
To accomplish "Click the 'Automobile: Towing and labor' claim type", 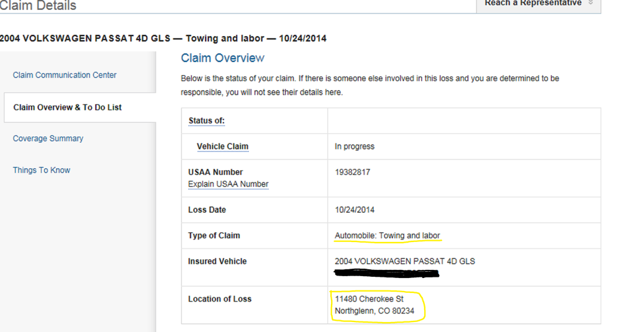I will (x=388, y=236).
